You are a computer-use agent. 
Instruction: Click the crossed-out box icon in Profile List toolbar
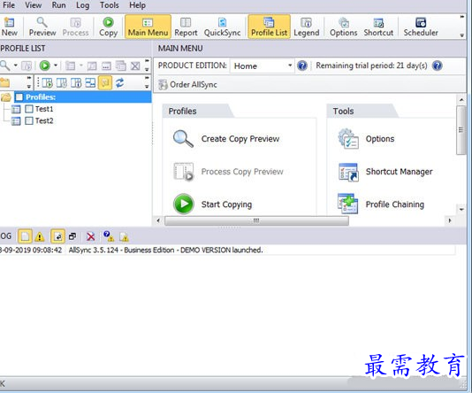click(135, 65)
